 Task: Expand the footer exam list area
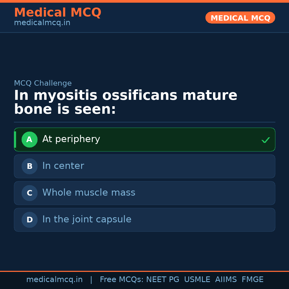click(182, 279)
